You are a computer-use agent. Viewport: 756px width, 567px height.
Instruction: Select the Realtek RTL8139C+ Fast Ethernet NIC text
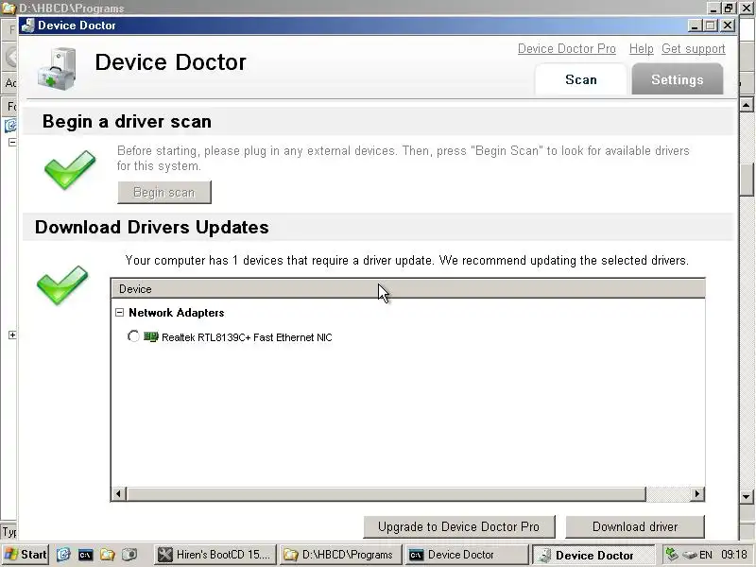click(x=247, y=337)
